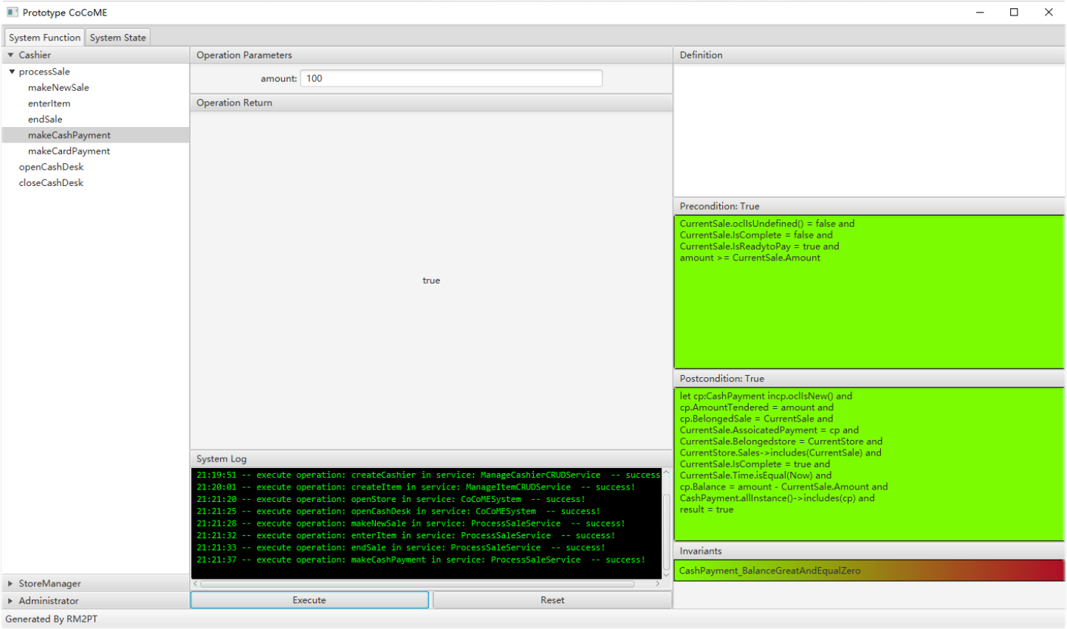Collapse the processSale tree node
The width and height of the screenshot is (1067, 629).
point(12,72)
